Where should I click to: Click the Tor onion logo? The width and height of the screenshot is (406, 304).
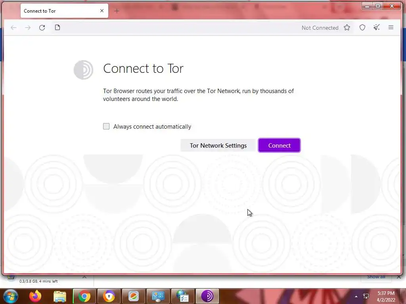click(83, 70)
